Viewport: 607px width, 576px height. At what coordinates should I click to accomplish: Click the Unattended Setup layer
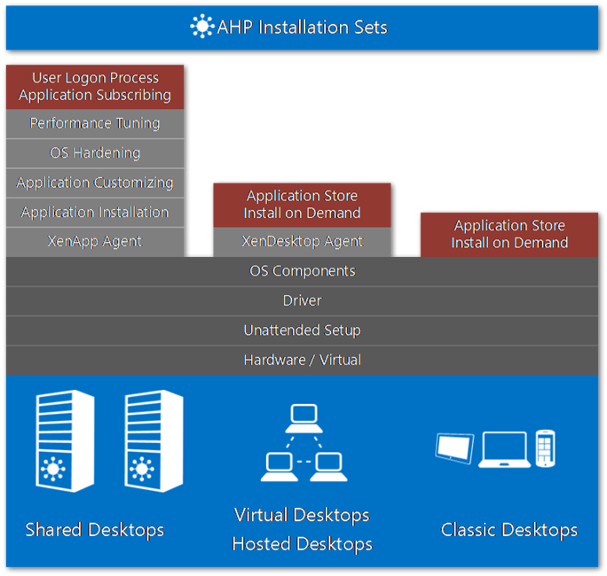pyautogui.click(x=302, y=331)
